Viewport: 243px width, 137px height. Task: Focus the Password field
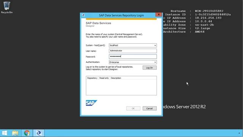point(133,57)
